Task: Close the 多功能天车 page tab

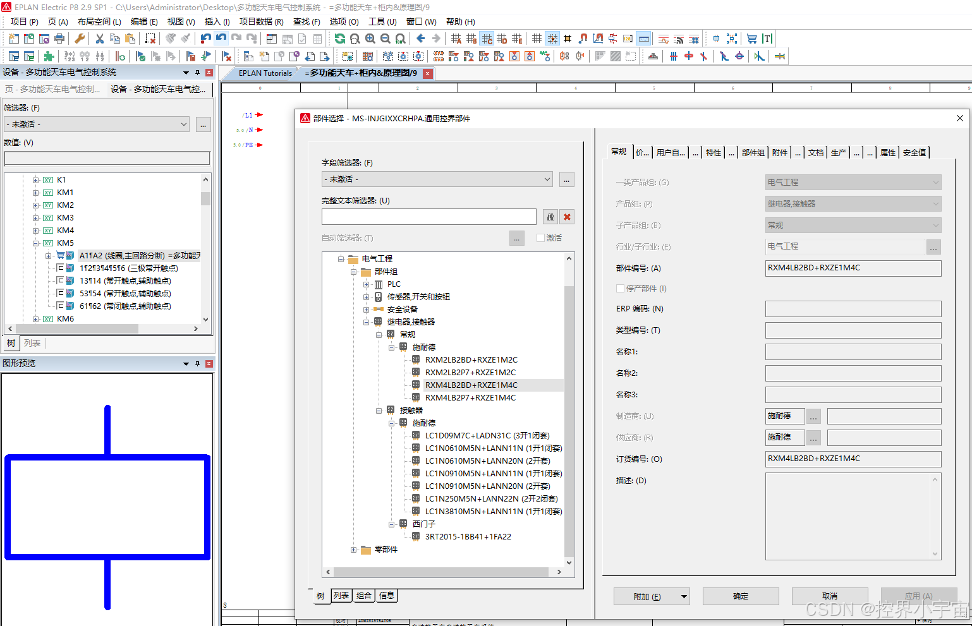Action: [x=428, y=74]
